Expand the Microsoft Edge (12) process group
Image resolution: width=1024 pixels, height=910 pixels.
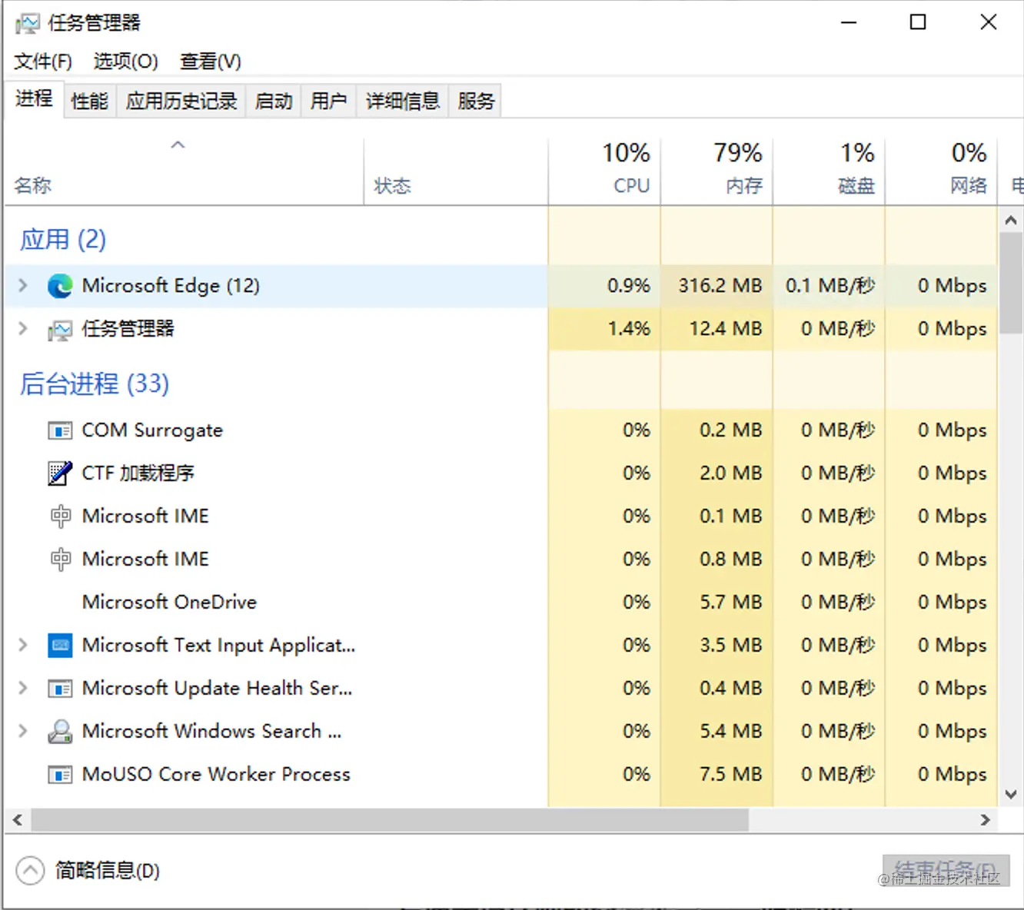coord(23,286)
